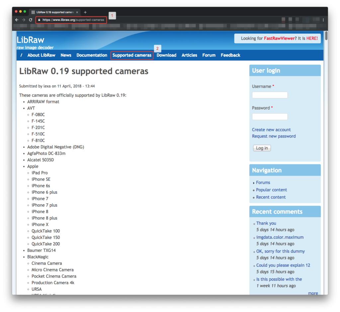Image resolution: width=340 pixels, height=312 pixels.
Task: Click the Request new password link
Action: coord(274,136)
